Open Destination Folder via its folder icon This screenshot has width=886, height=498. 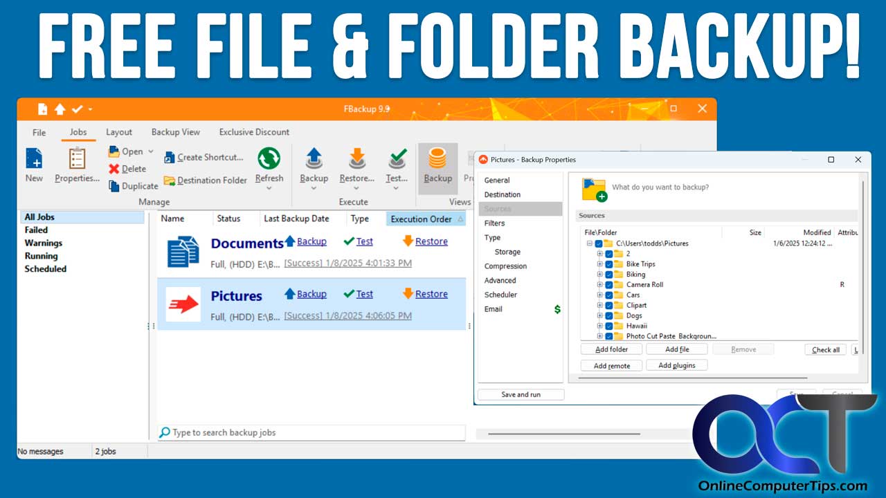[x=170, y=181]
